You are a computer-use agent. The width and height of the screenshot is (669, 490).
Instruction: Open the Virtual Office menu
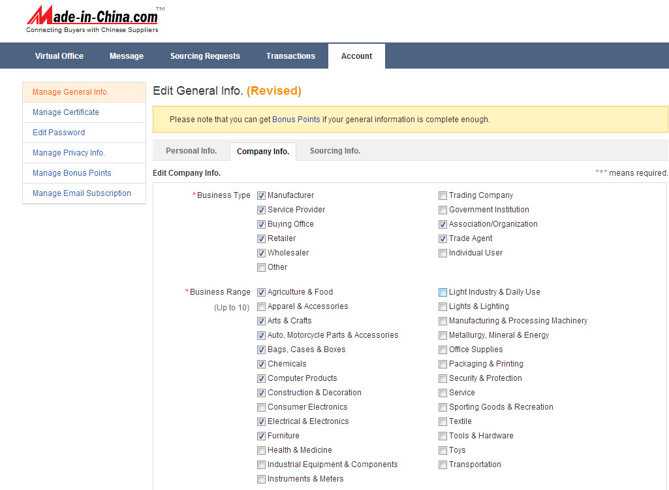point(59,56)
